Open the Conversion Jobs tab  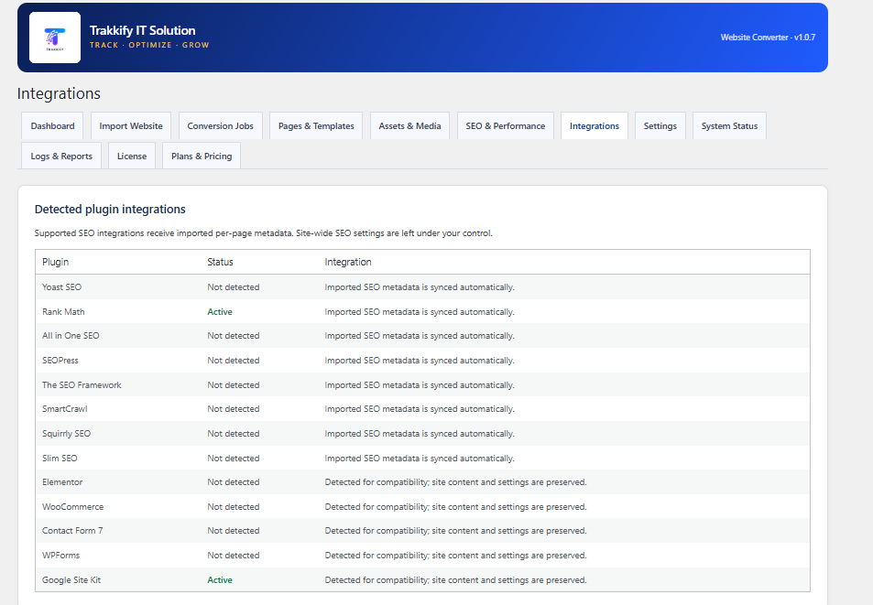220,125
